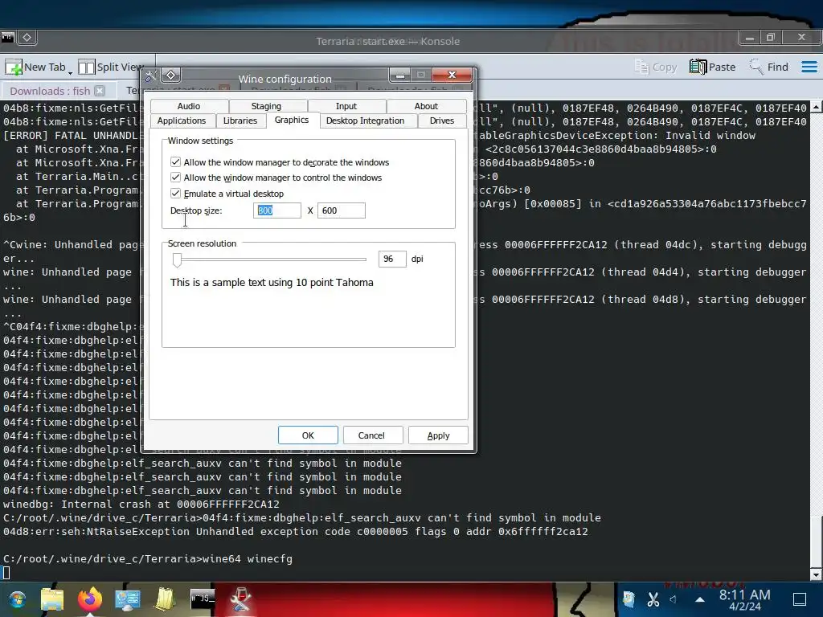Viewport: 823px width, 617px height.
Task: Click the Konsole window terminal icon
Action: [7, 38]
